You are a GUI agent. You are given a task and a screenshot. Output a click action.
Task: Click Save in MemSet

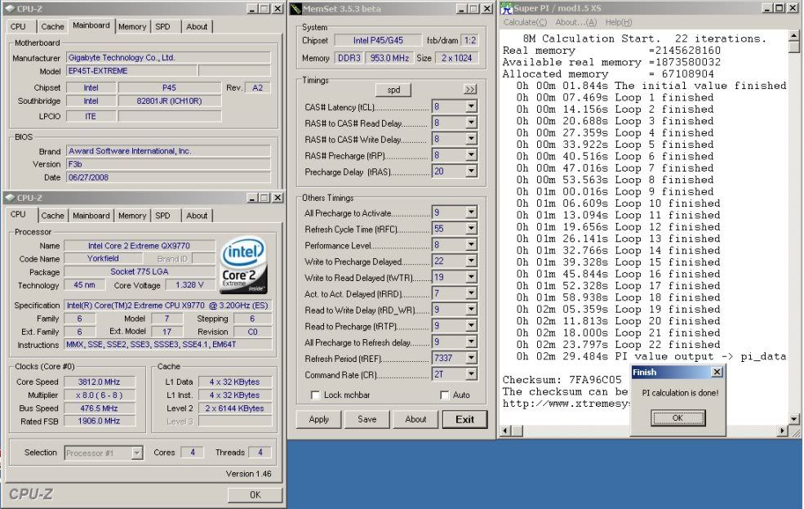pyautogui.click(x=367, y=420)
